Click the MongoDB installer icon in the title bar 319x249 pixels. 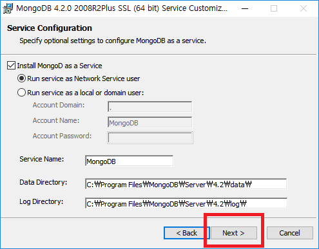click(x=8, y=8)
